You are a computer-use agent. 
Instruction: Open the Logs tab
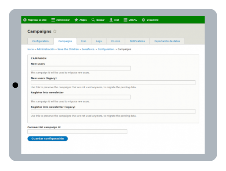click(x=99, y=41)
